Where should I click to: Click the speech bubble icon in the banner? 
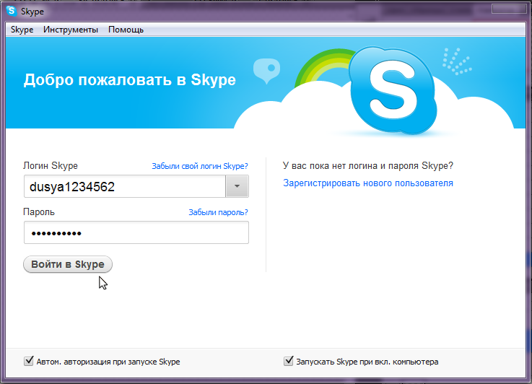point(265,70)
